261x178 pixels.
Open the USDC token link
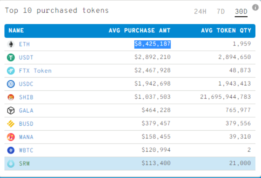26,84
